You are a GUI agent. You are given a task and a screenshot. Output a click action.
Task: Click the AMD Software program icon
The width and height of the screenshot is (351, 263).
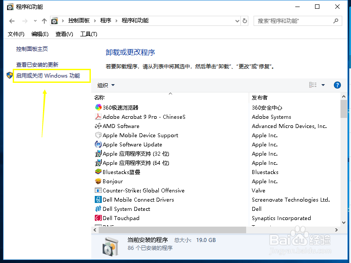click(99, 126)
